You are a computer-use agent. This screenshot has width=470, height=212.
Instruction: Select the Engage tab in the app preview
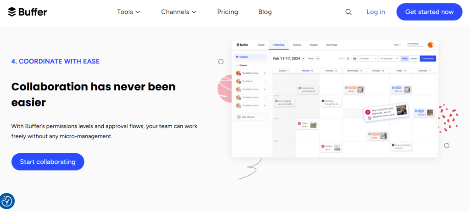(x=313, y=45)
